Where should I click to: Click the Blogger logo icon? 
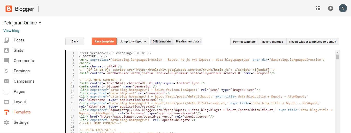pos(9,9)
